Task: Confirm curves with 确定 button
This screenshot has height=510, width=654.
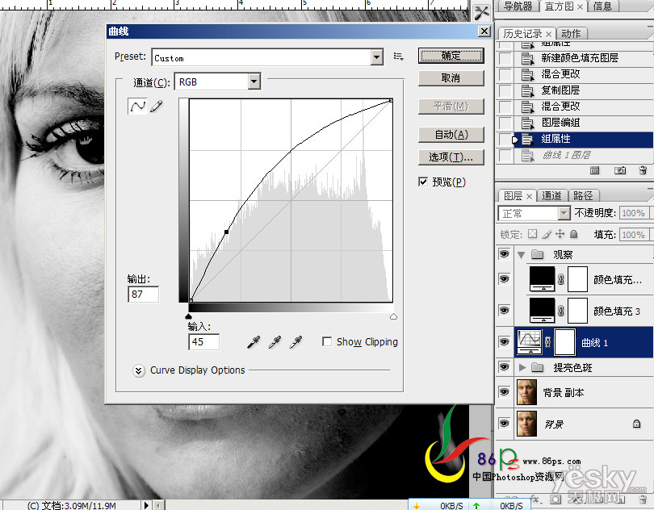Action: point(451,56)
